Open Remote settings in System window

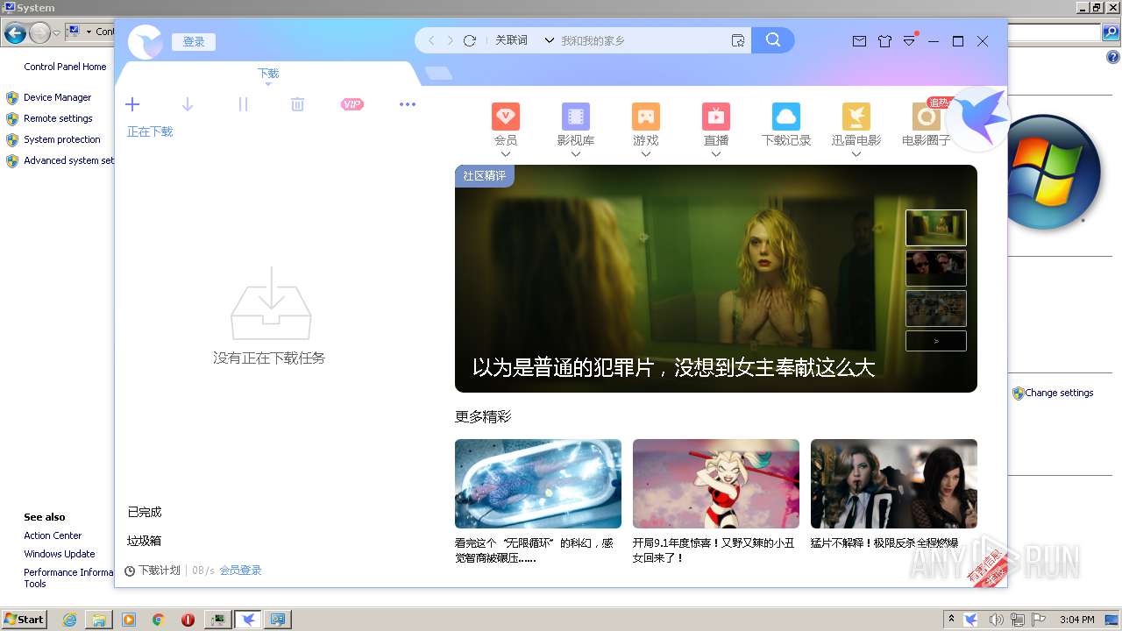(58, 118)
